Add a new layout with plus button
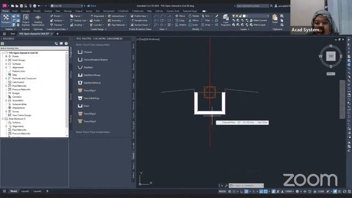 47,191
